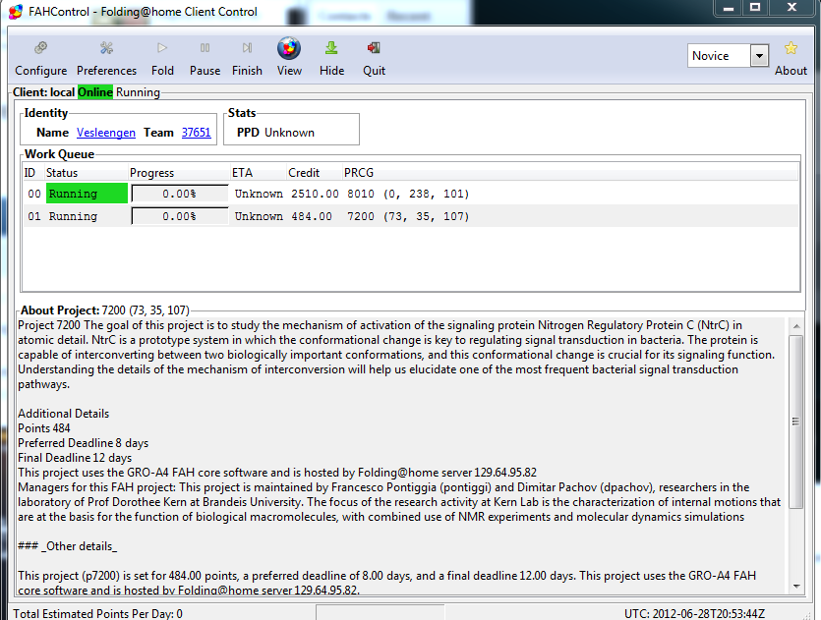The width and height of the screenshot is (821, 620).
Task: Open the protein View globe icon
Action: (289, 48)
